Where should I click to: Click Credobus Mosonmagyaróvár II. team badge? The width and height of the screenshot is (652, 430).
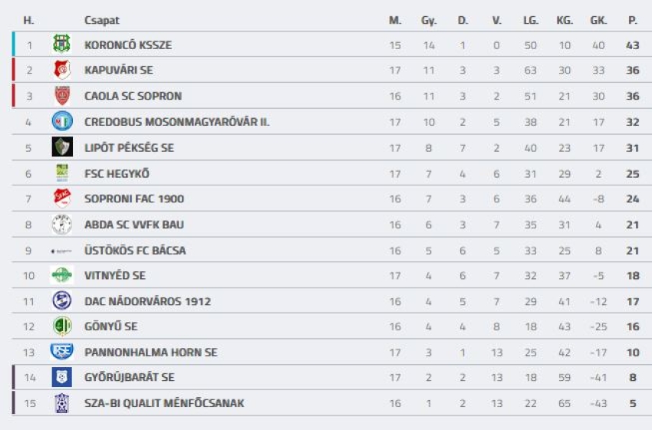click(61, 121)
